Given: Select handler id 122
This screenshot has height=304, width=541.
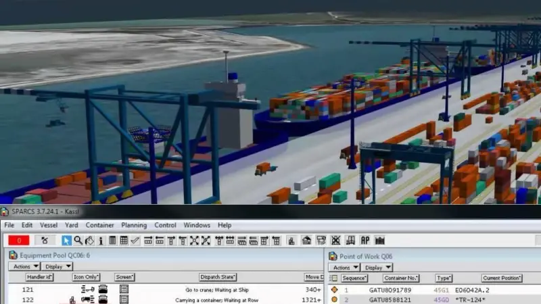Looking at the screenshot, I should click(28, 300).
